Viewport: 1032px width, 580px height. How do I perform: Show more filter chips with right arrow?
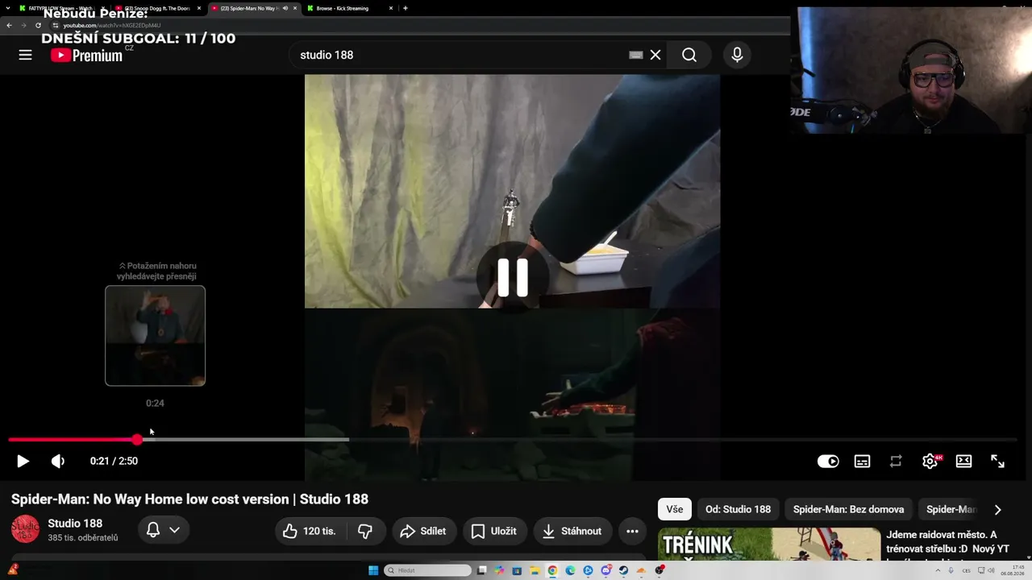point(997,510)
